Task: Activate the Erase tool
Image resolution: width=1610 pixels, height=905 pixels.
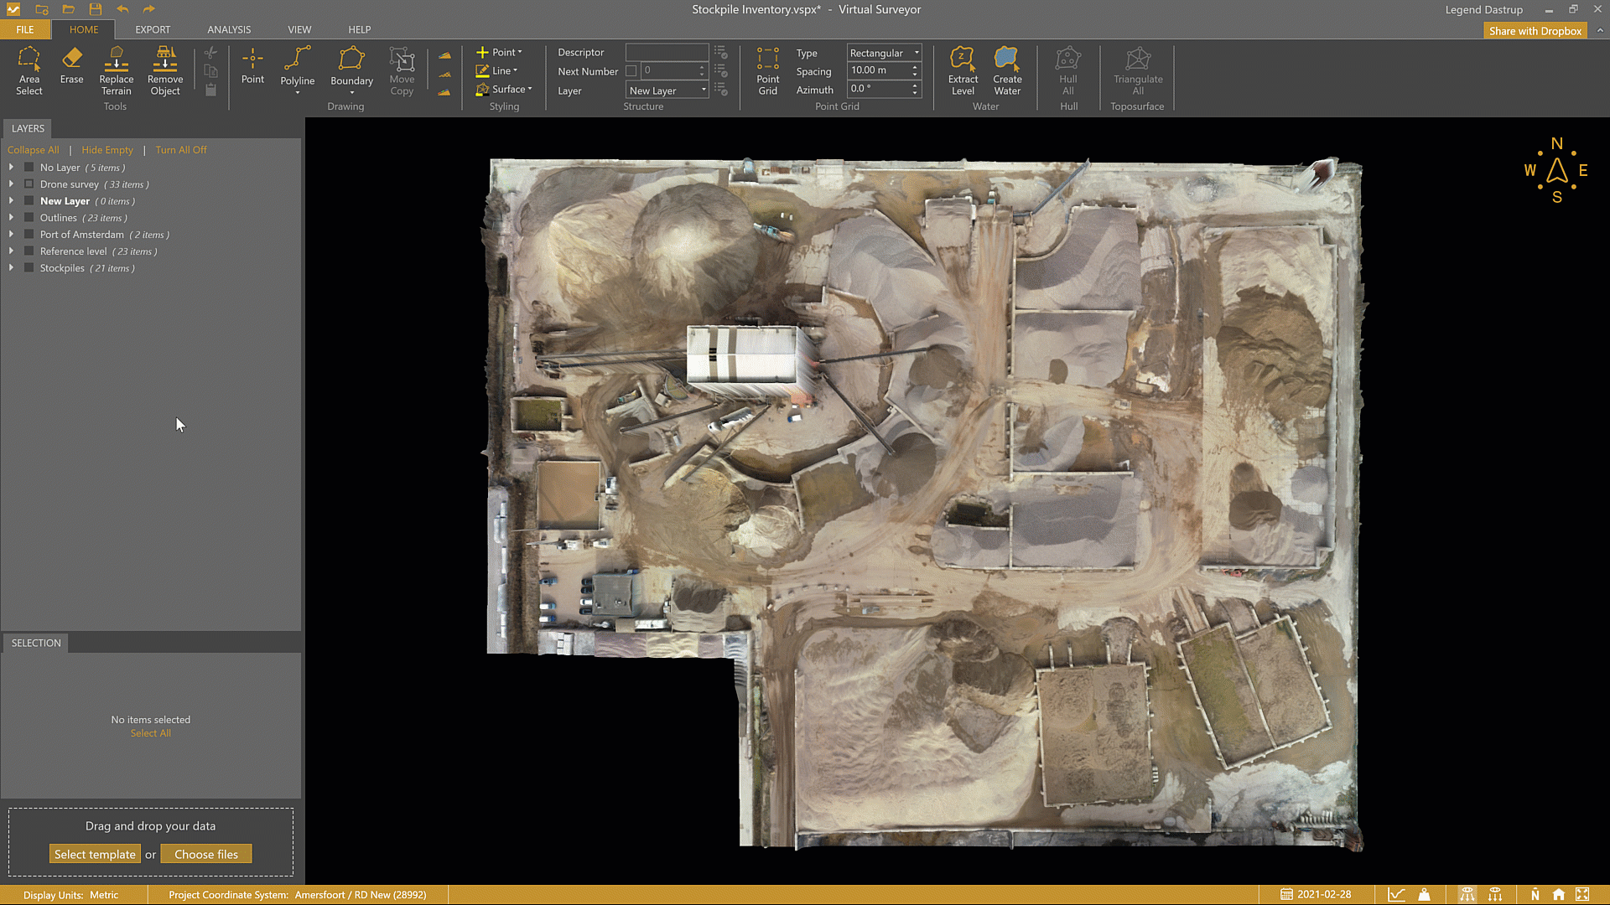Action: click(71, 65)
